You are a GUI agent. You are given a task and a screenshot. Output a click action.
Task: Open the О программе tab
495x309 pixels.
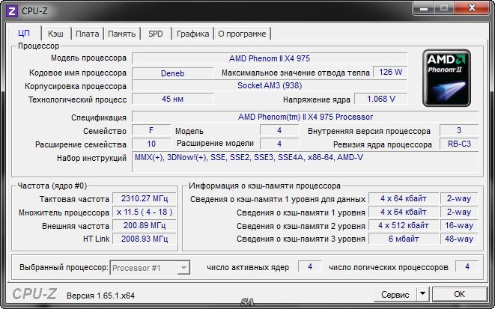[x=242, y=34]
